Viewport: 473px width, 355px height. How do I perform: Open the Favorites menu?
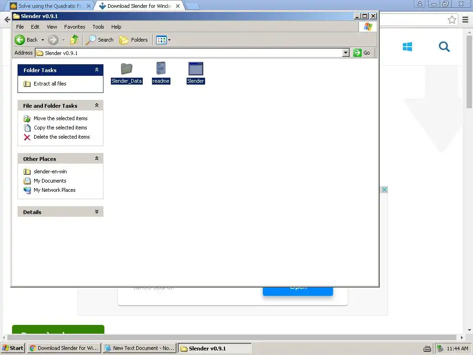pos(74,27)
